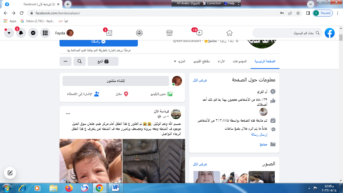Bookmark page with star icon

click(x=298, y=13)
